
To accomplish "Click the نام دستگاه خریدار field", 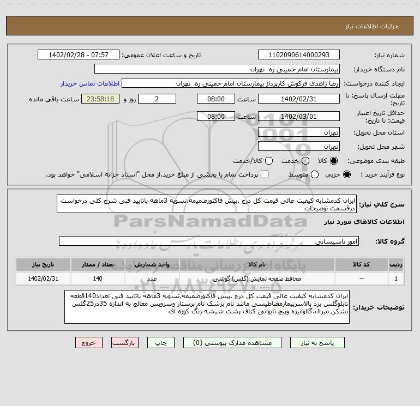I will click(x=217, y=69).
